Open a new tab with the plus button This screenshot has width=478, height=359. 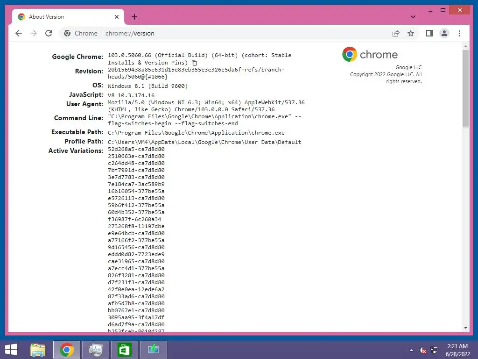[x=134, y=17]
